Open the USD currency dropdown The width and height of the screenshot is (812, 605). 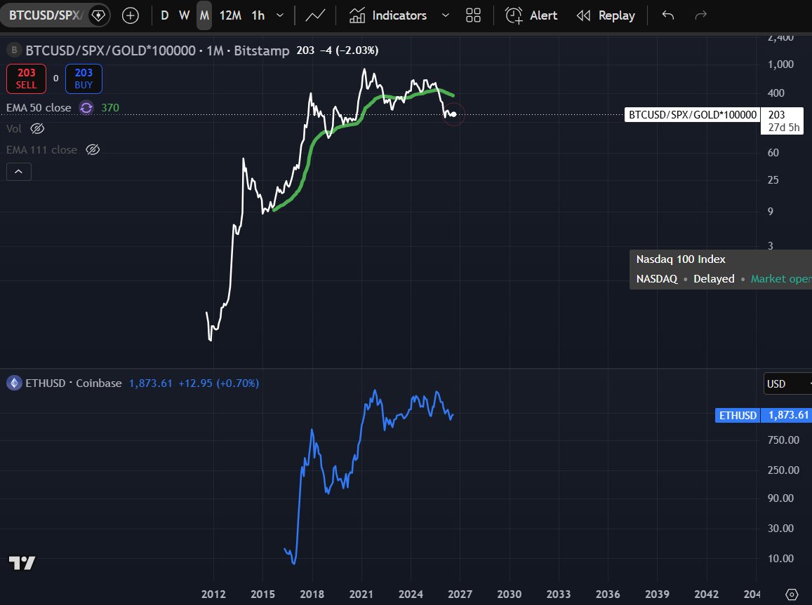(x=787, y=383)
